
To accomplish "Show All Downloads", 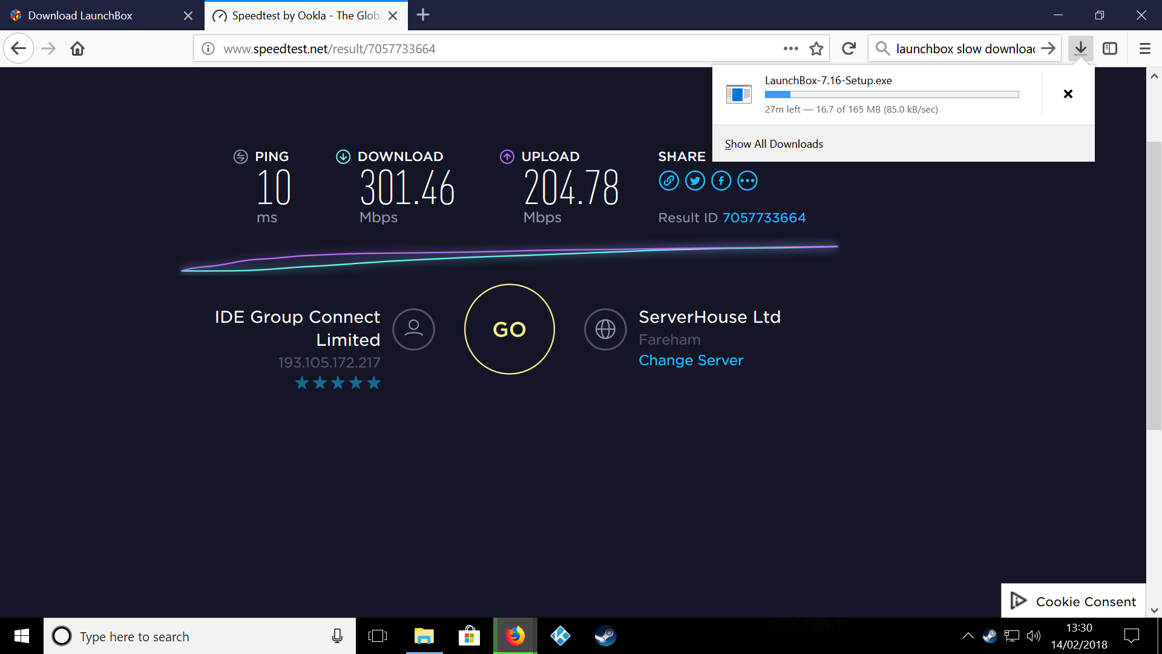I will pyautogui.click(x=773, y=144).
